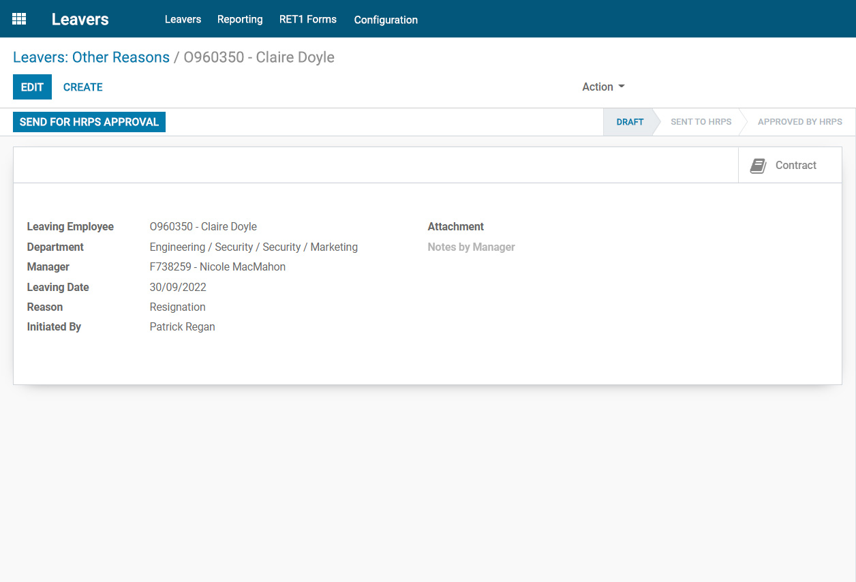Click SEND FOR HRPS APPROVAL
The height and width of the screenshot is (582, 856).
(89, 121)
